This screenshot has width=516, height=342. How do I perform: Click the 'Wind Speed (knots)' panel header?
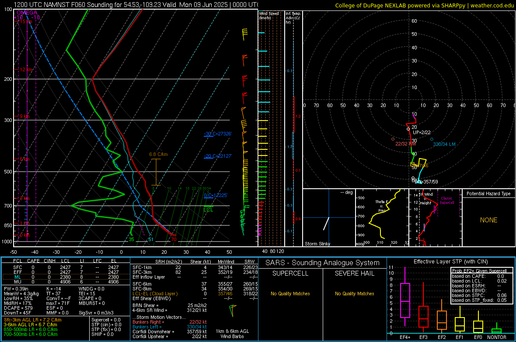(269, 15)
